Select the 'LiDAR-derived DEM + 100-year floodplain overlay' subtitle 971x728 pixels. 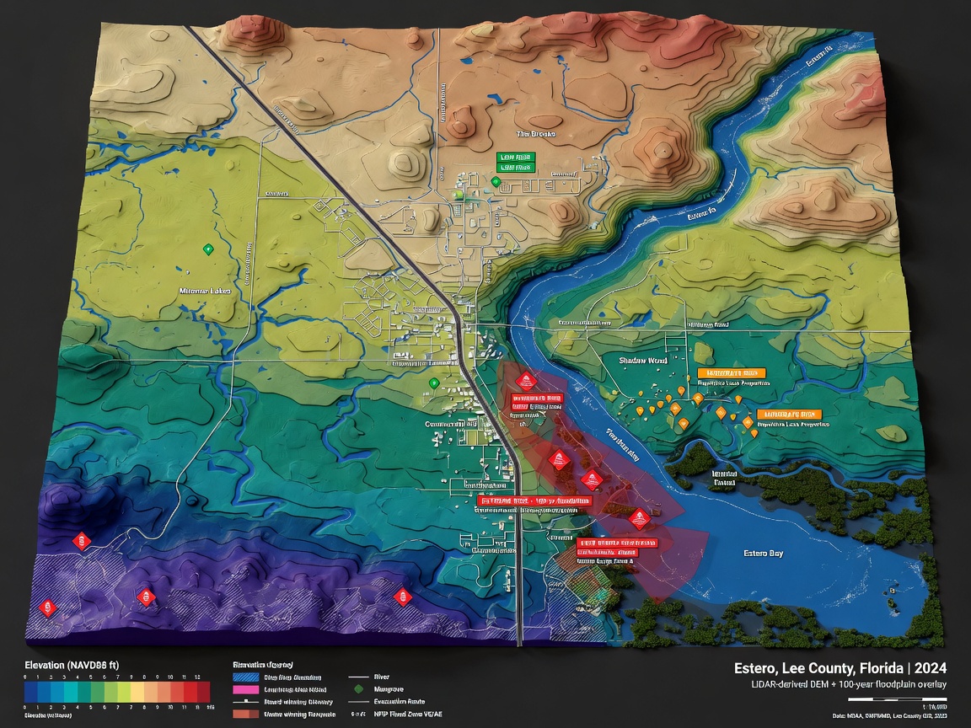tap(849, 684)
